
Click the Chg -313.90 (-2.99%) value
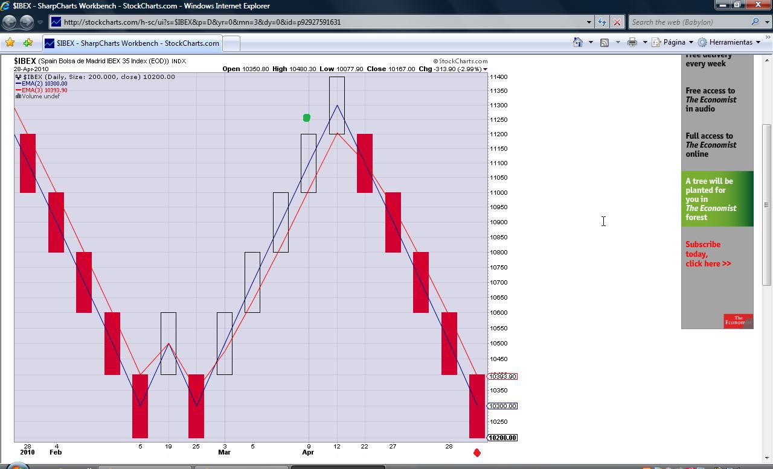450,69
